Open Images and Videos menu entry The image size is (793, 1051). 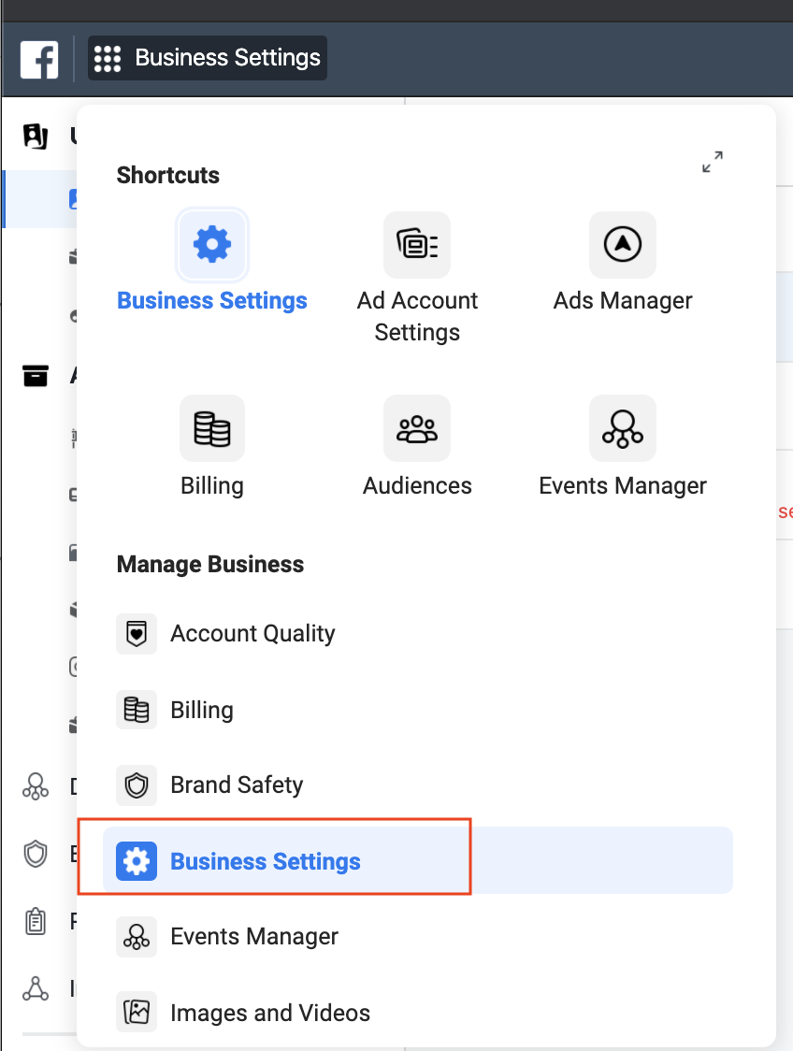pos(270,1013)
